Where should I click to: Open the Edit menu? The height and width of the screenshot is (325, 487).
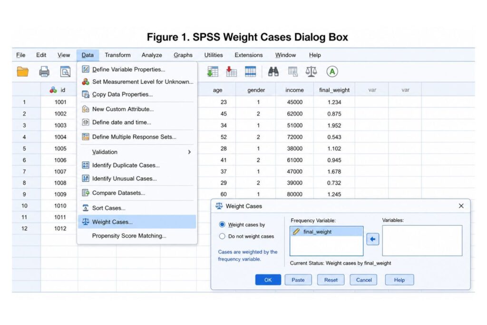(41, 55)
